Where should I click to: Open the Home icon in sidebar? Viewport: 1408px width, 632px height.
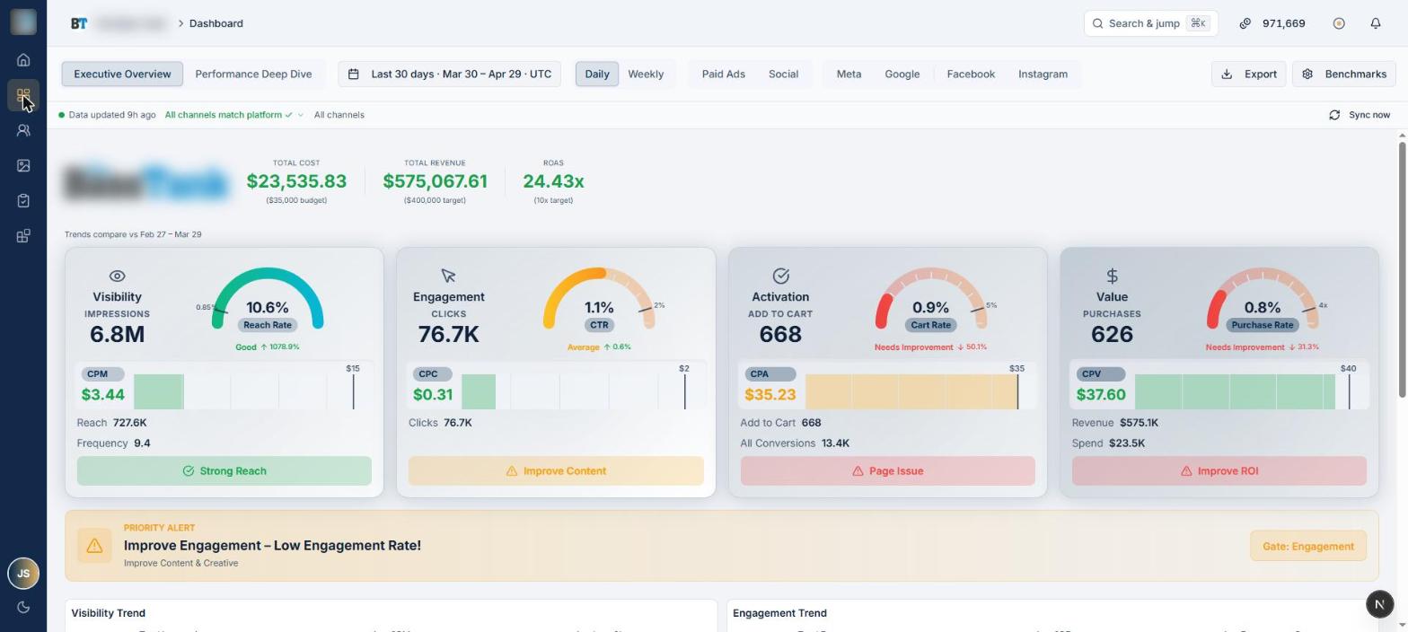click(23, 60)
